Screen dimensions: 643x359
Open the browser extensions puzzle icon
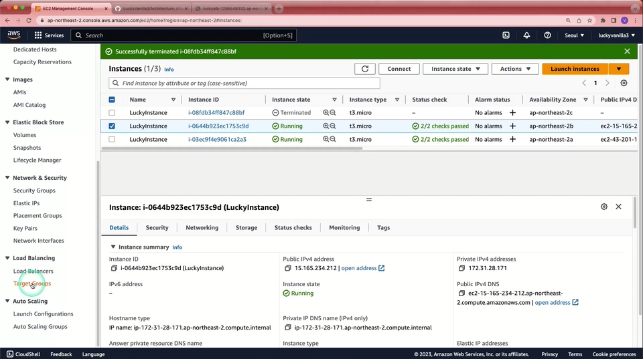tap(603, 20)
